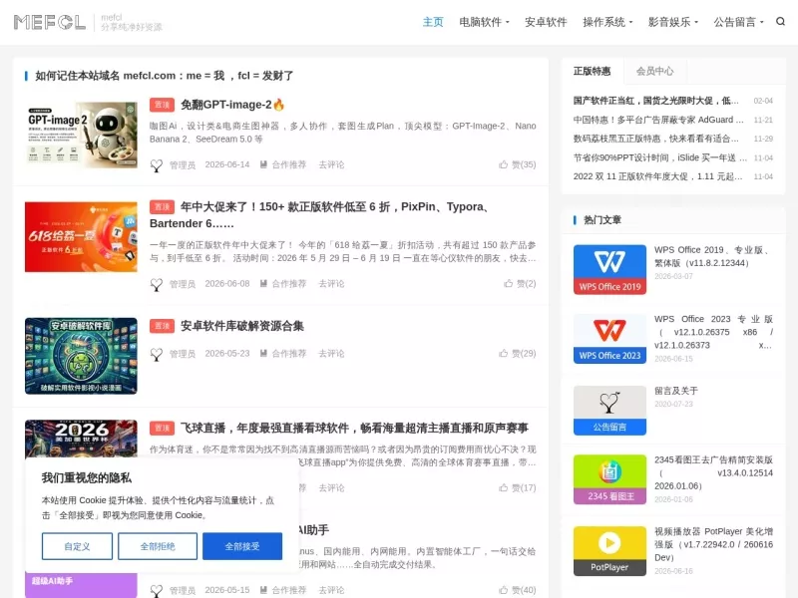Click 自定义 cookie button
The height and width of the screenshot is (598, 798).
[x=78, y=546]
